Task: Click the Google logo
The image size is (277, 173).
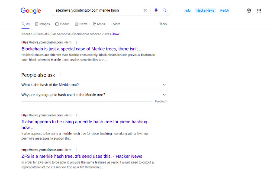Action: click(31, 10)
